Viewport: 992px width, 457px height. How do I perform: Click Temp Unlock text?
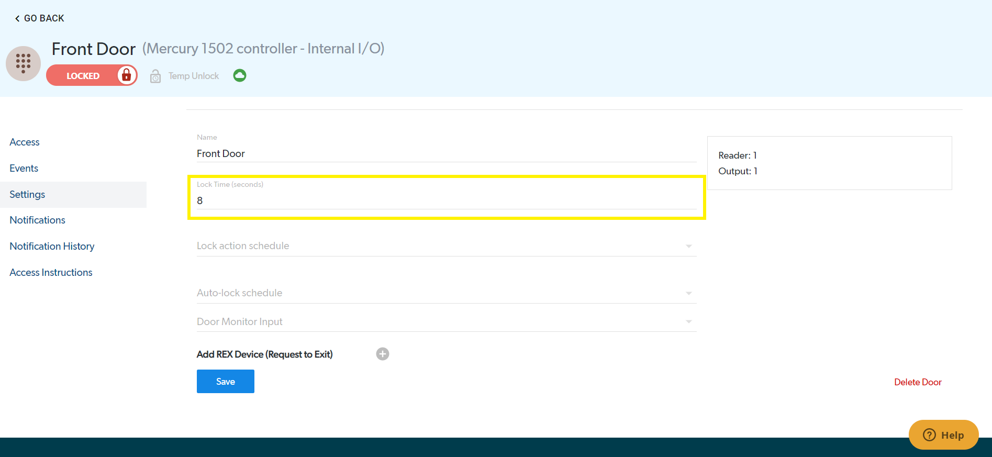coord(194,76)
